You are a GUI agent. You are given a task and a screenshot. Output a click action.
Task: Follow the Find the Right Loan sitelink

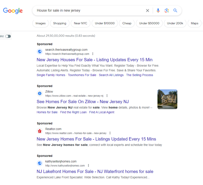(73, 112)
